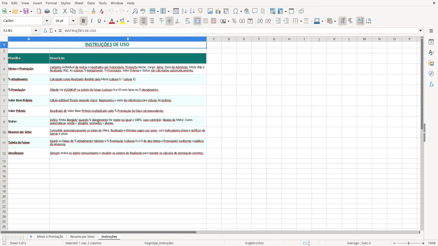The image size is (438, 246).
Task: Open the Data menu
Action: [x=91, y=3]
